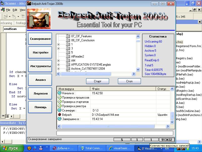
Task: Open the Настройки settings section
Action: (40, 52)
